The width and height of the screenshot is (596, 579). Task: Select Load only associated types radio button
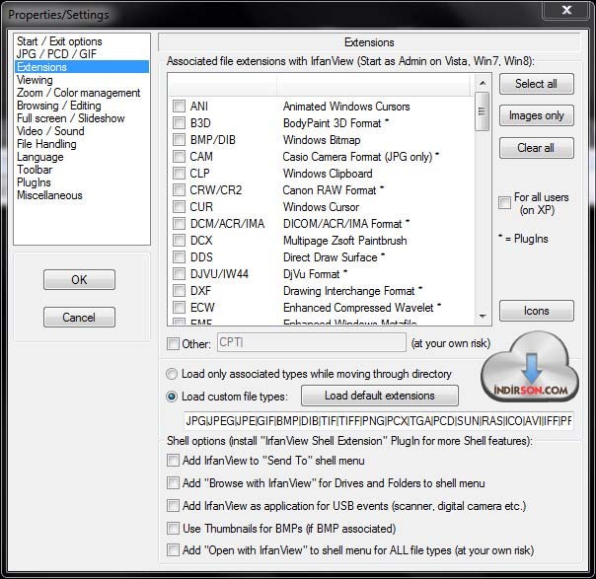point(172,374)
